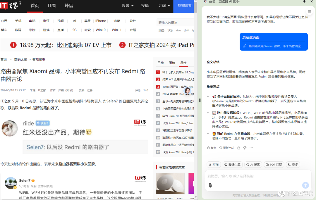316x200 pixels.
Task: Click the Doubao avatar in panel header
Action: pos(205,2)
